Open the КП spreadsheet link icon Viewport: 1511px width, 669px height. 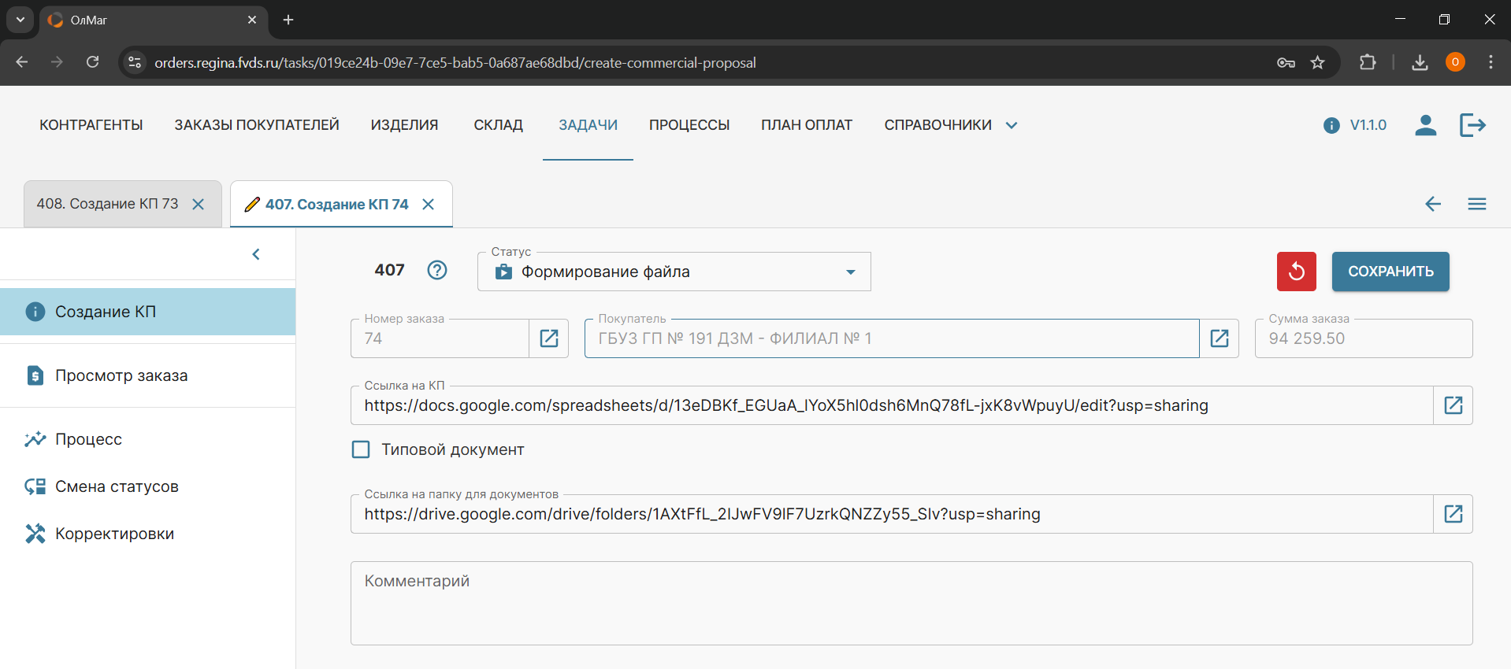point(1453,405)
